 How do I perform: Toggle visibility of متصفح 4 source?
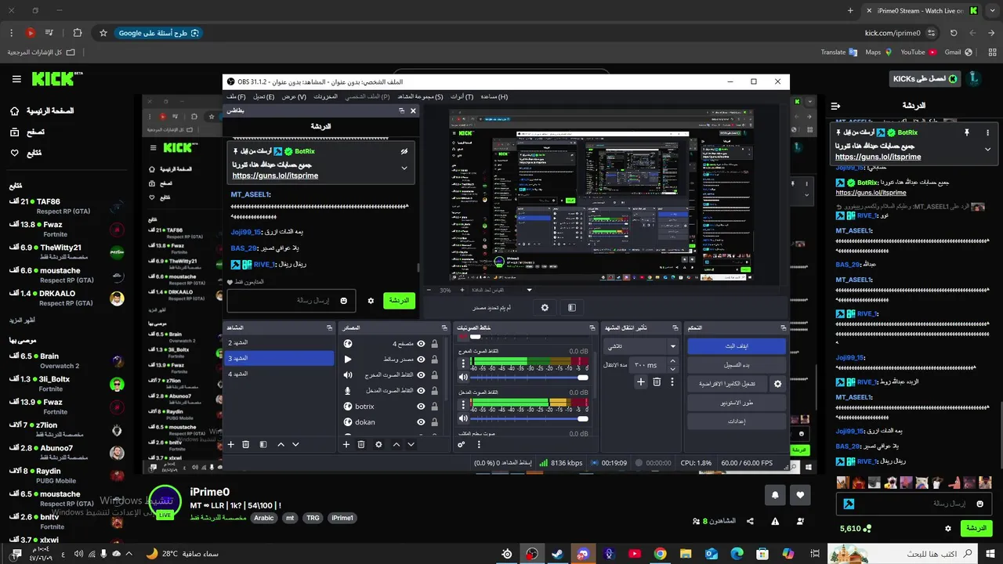coord(422,344)
